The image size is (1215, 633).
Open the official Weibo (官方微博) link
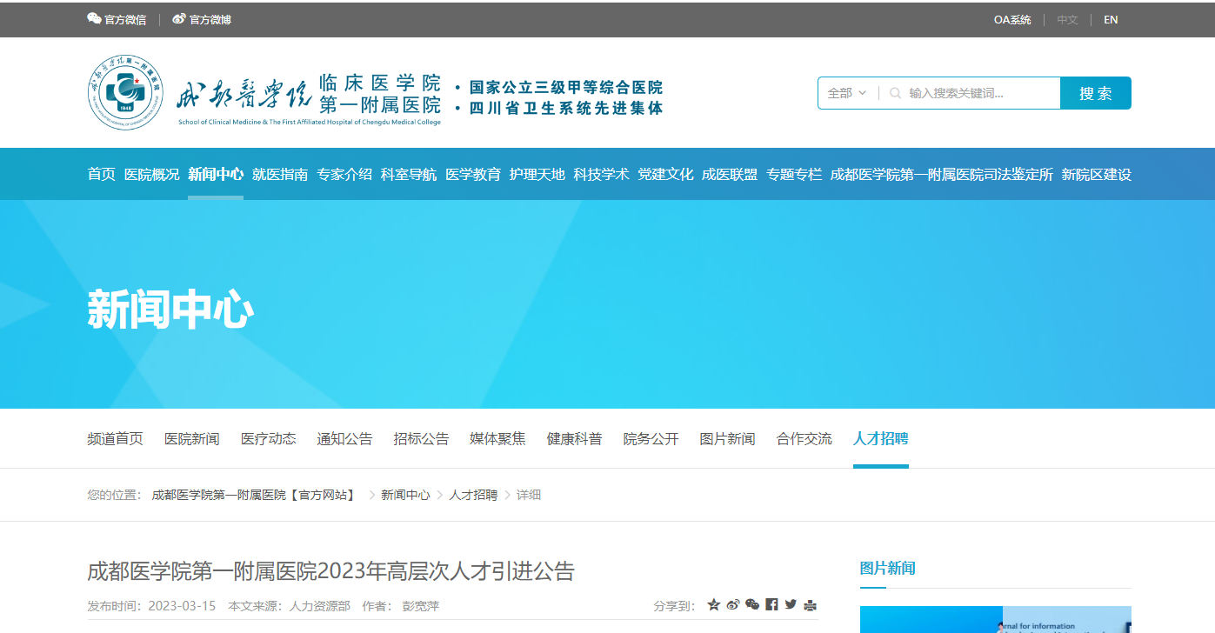pyautogui.click(x=202, y=19)
